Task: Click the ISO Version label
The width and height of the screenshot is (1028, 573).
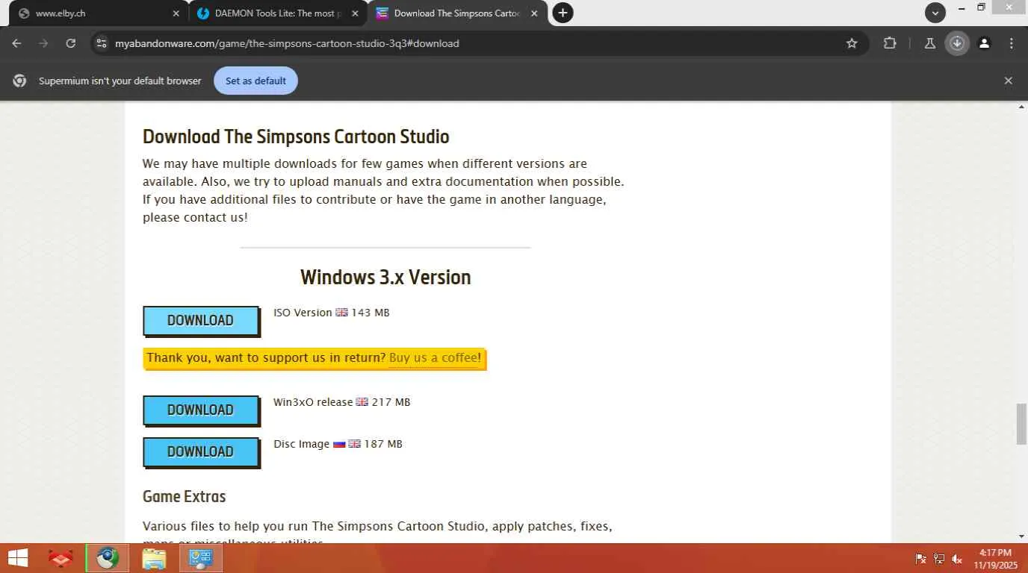Action: click(x=303, y=313)
